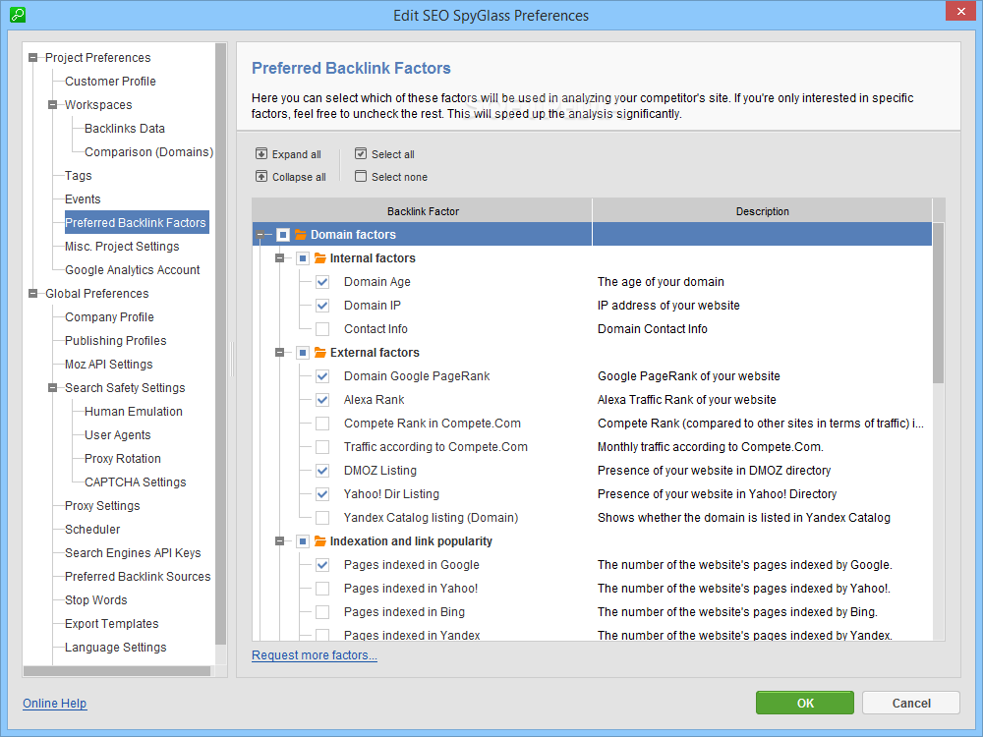Open the Scheduler page
983x737 pixels.
click(92, 530)
